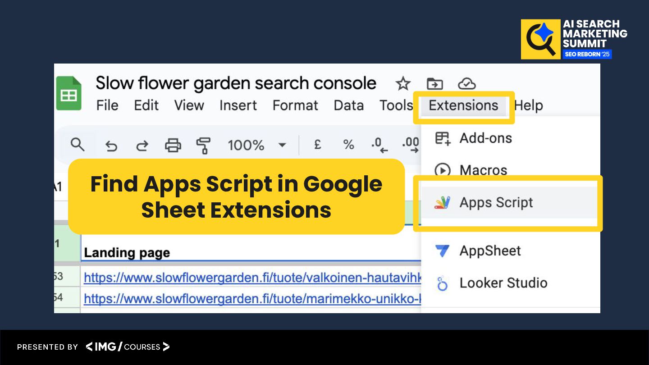The width and height of the screenshot is (649, 365).
Task: Click the decrease decimal places button
Action: 379,145
